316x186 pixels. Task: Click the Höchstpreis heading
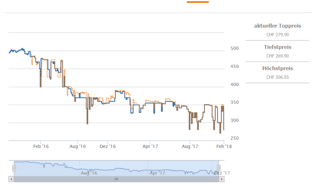click(277, 69)
